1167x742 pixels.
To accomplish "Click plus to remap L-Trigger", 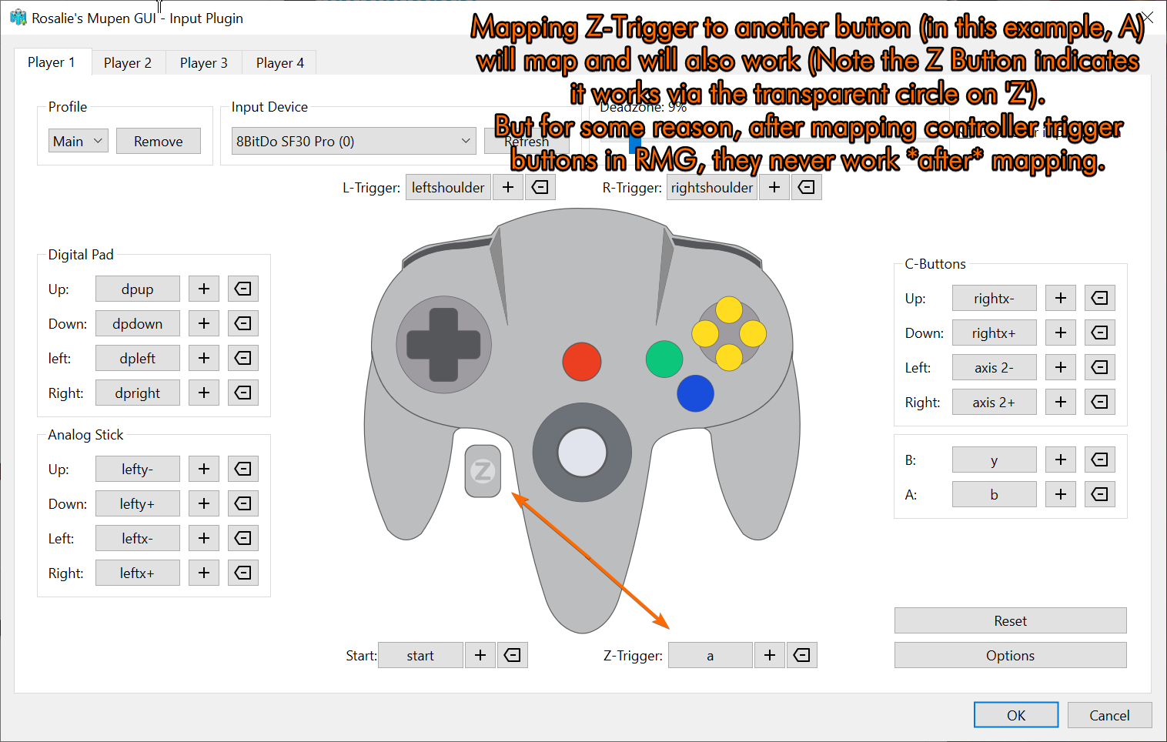I will [507, 186].
